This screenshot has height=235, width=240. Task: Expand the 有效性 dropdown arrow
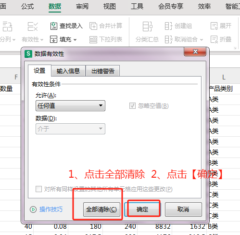(x=42, y=39)
